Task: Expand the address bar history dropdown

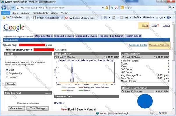Action: click(103, 8)
